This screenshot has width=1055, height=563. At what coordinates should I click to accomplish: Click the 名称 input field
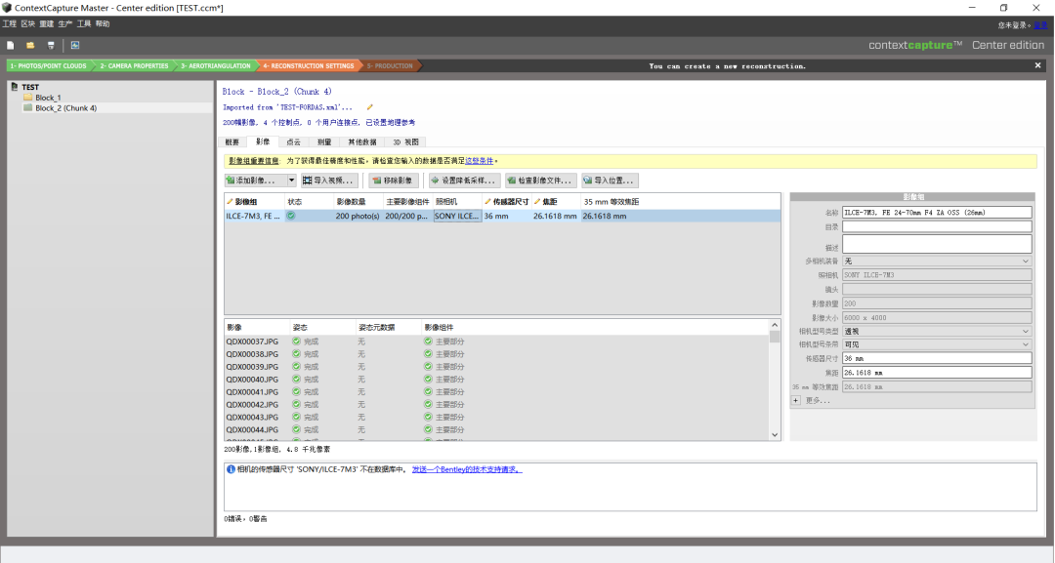click(937, 213)
